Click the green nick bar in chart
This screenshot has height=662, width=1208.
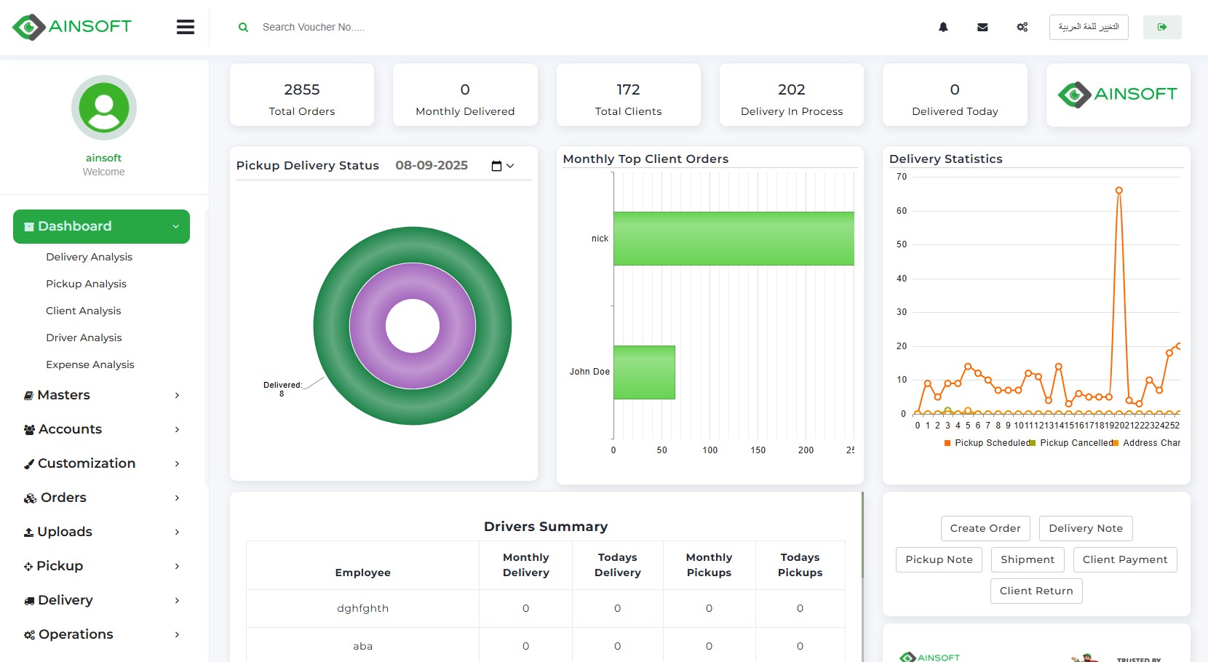734,239
